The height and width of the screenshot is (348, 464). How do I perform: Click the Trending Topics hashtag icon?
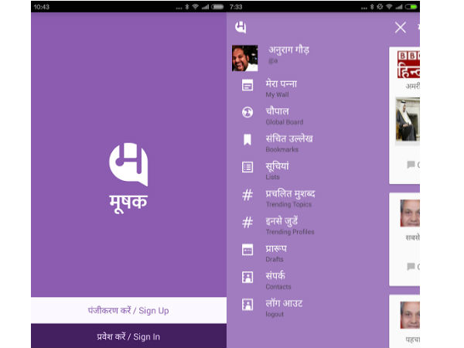(x=247, y=195)
